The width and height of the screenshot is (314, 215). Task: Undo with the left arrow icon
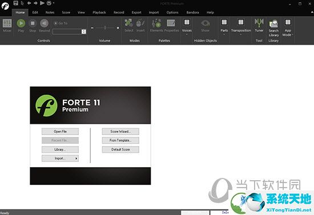point(29,3)
